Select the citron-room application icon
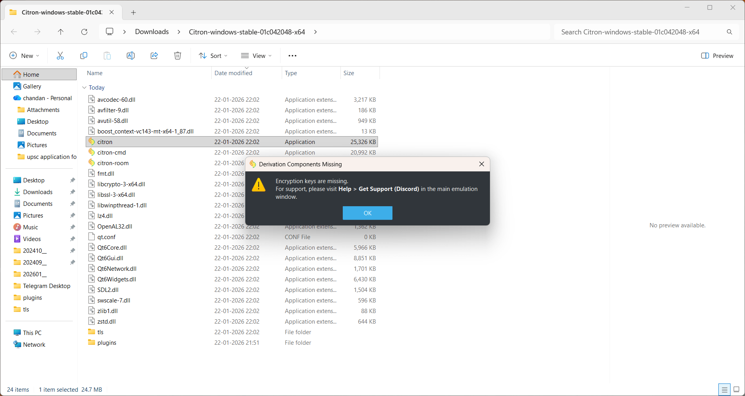The image size is (745, 396). 92,162
